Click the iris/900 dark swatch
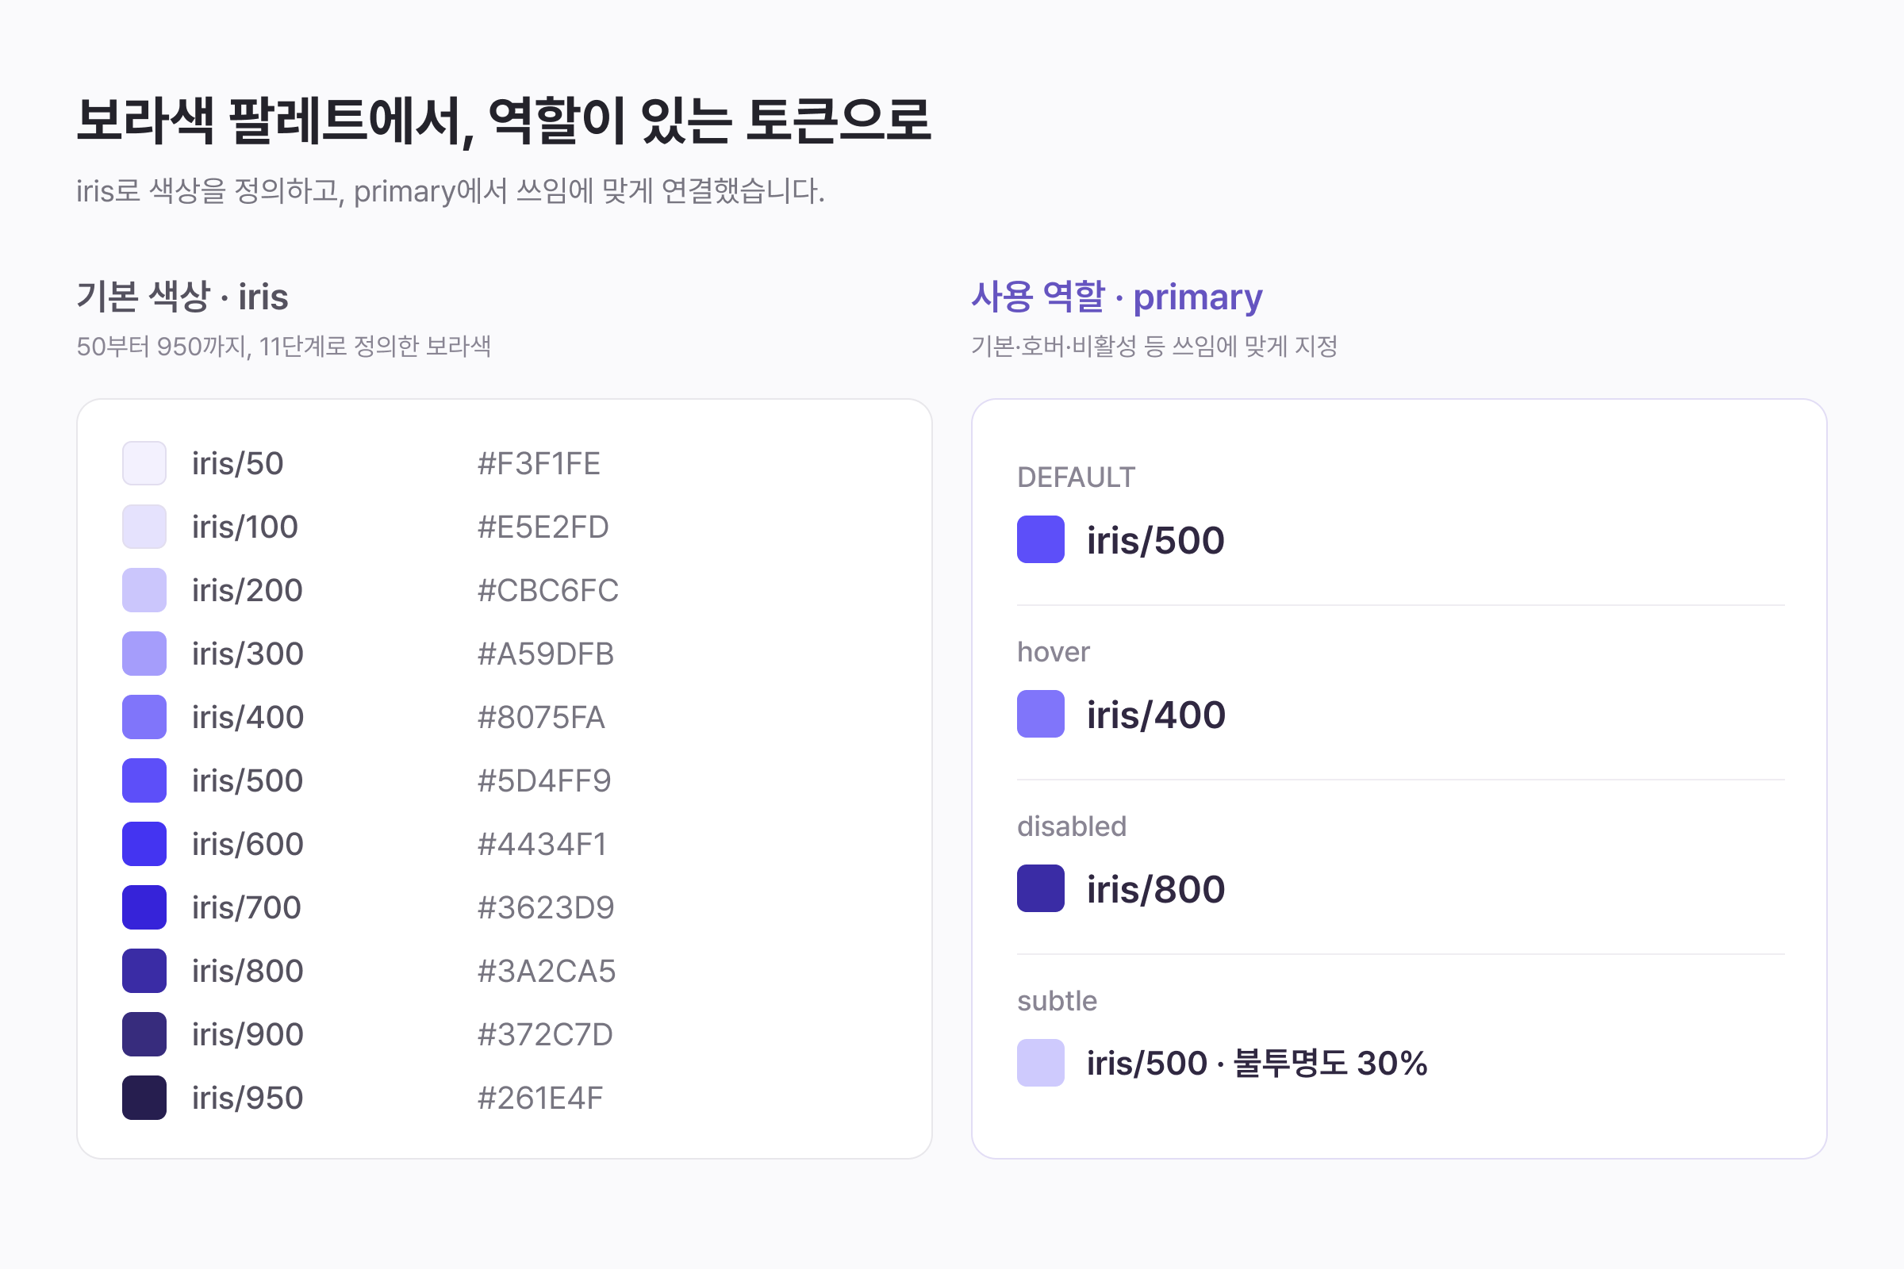Screen dimensions: 1904x1269 click(144, 1034)
